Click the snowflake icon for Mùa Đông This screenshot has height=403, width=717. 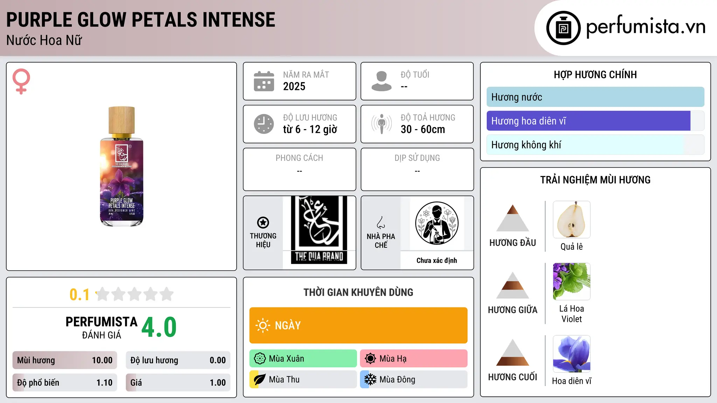coord(370,380)
